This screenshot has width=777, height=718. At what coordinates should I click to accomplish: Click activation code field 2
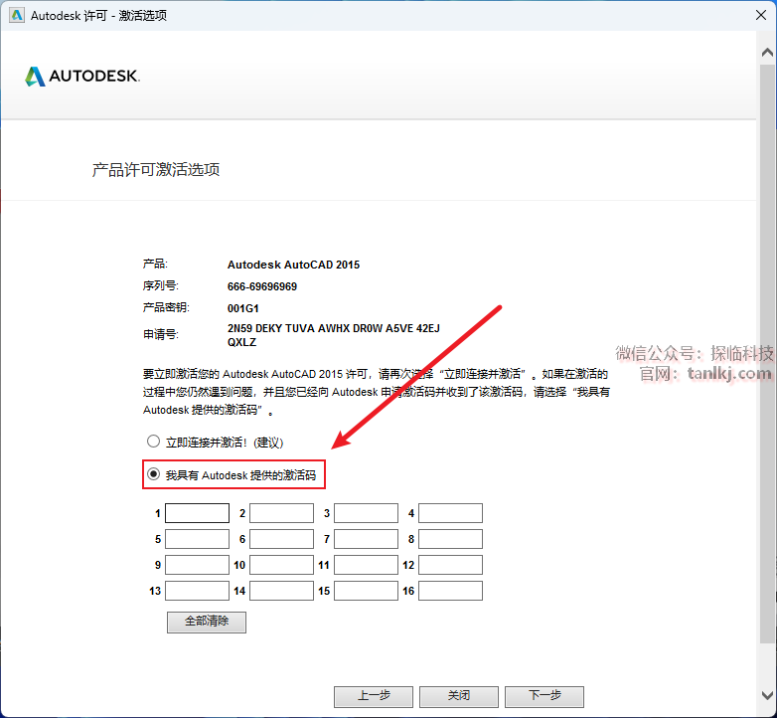(281, 513)
